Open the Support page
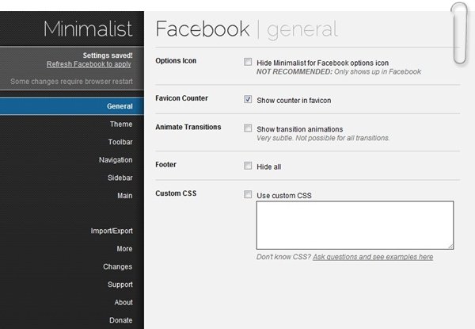Image resolution: width=475 pixels, height=329 pixels. pyautogui.click(x=120, y=285)
